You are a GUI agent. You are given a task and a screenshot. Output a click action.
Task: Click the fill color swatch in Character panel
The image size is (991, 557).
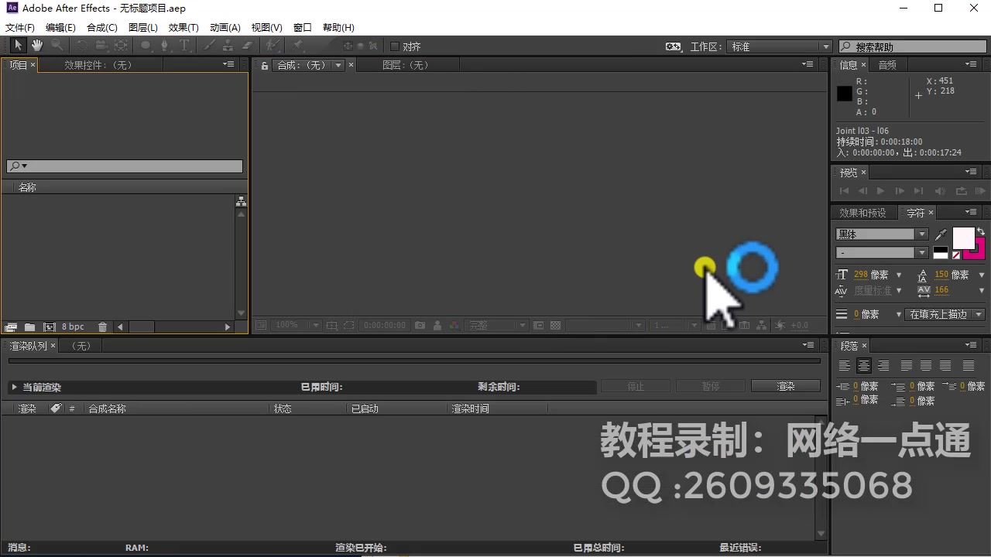coord(963,237)
